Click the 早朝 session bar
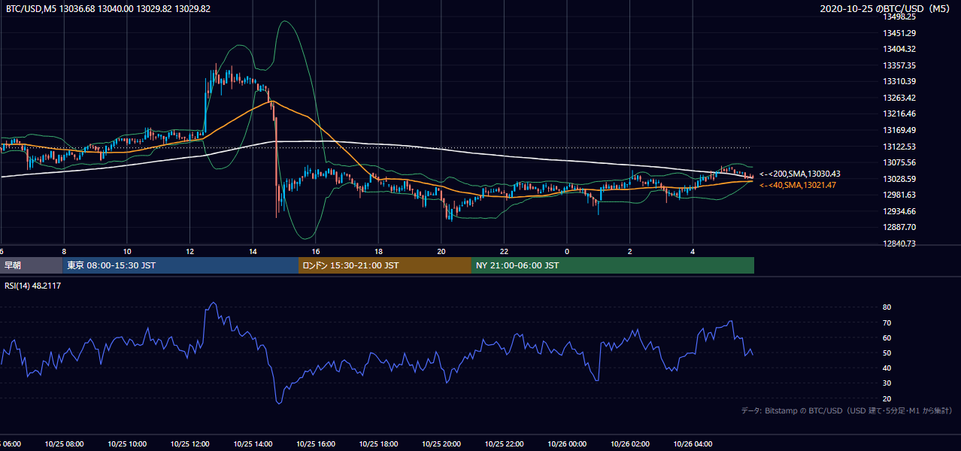This screenshot has width=961, height=451. pyautogui.click(x=31, y=265)
